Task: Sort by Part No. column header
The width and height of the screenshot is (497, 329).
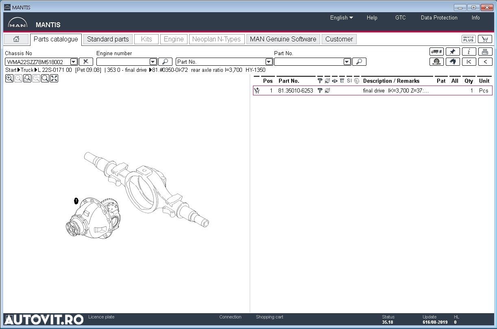Action: tap(289, 81)
